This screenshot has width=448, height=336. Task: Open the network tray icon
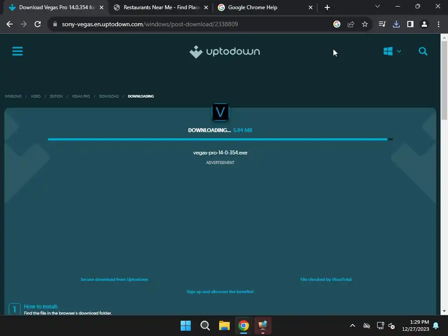[x=380, y=325]
